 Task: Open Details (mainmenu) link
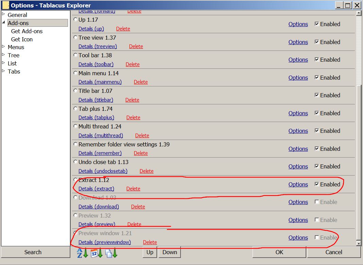pos(100,82)
